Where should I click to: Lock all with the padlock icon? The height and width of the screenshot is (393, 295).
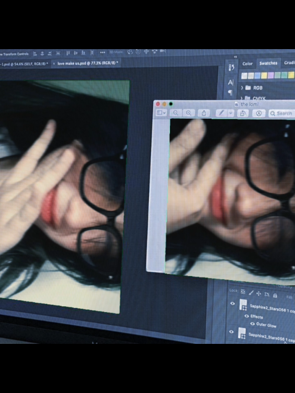tap(275, 295)
